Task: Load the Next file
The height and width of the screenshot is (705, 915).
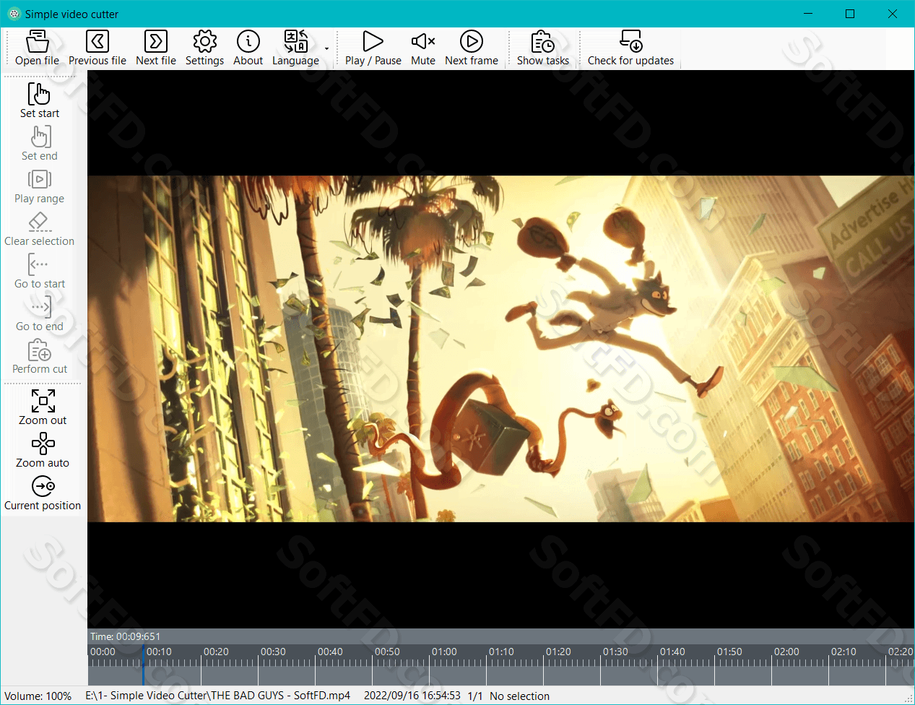Action: point(156,48)
